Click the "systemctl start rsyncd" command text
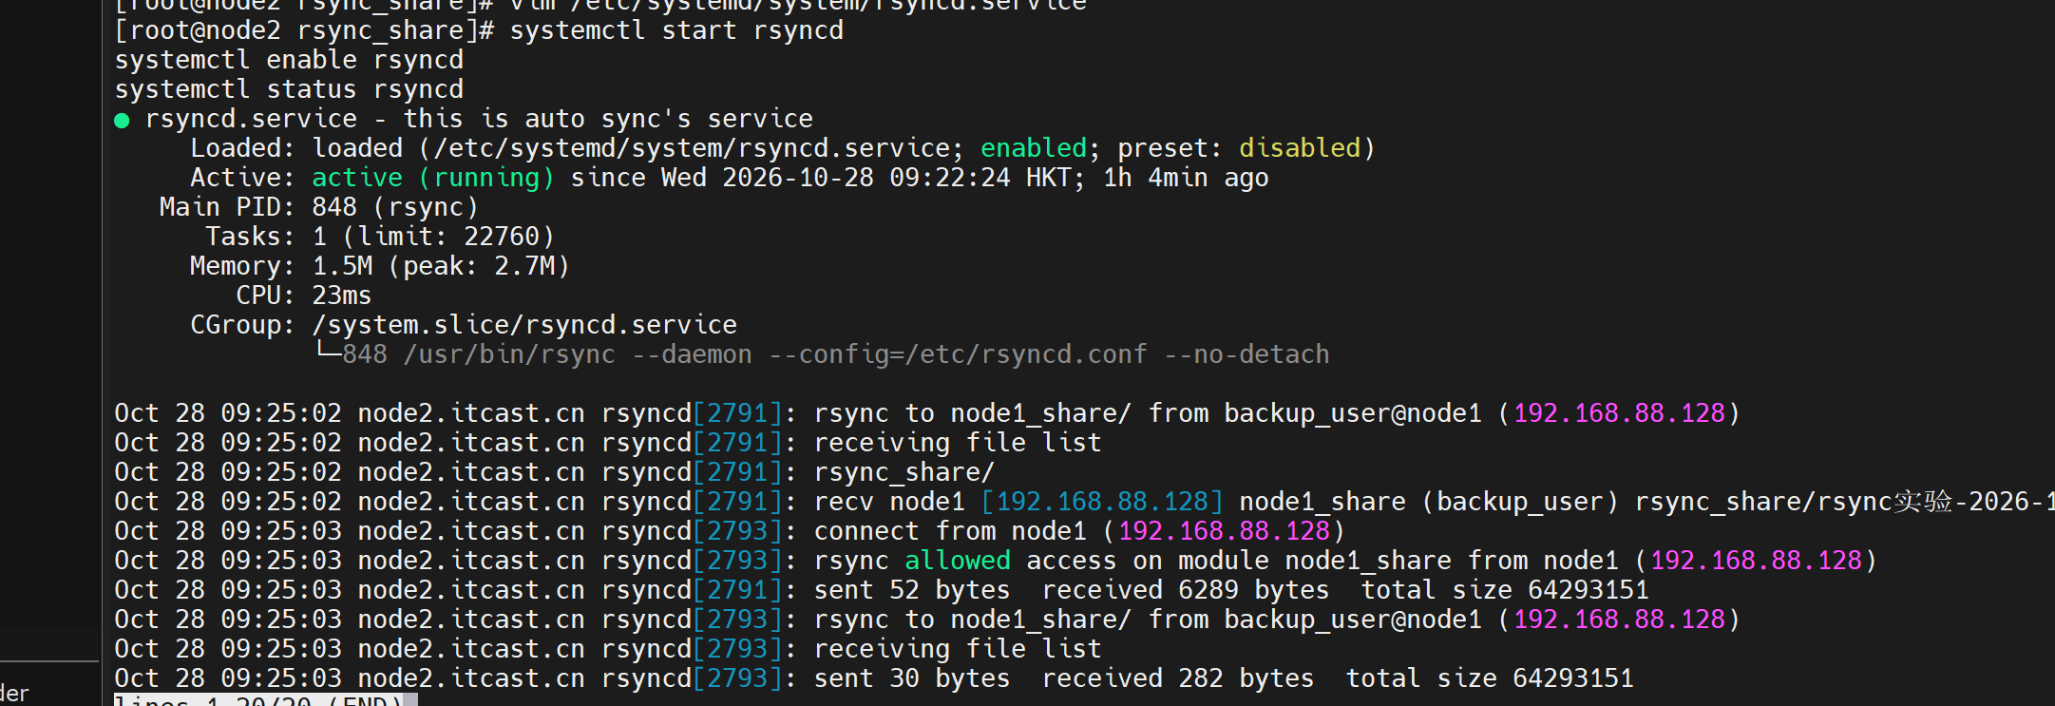The width and height of the screenshot is (2055, 706). click(x=676, y=30)
